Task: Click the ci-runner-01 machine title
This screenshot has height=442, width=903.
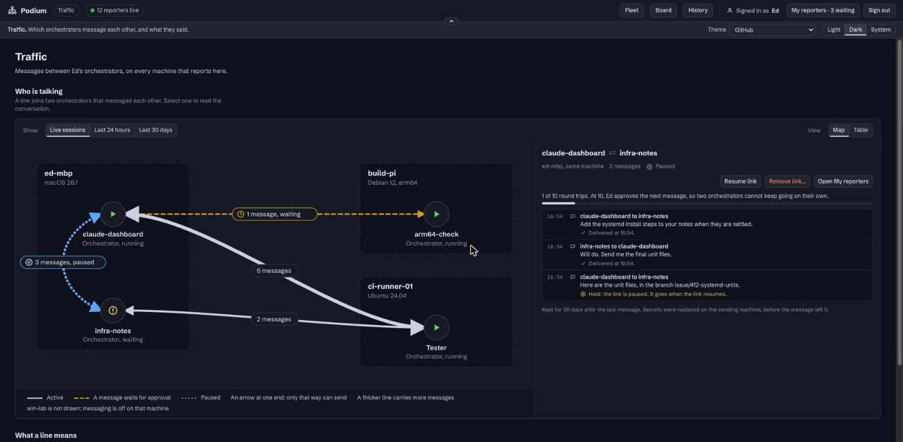Action: click(x=390, y=287)
